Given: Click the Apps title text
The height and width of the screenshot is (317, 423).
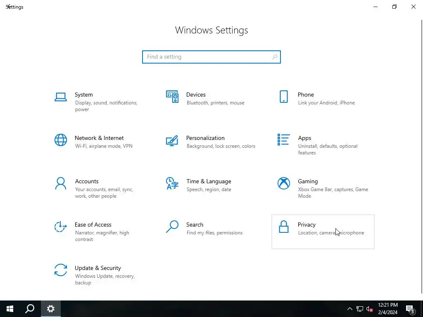Looking at the screenshot, I should (304, 138).
